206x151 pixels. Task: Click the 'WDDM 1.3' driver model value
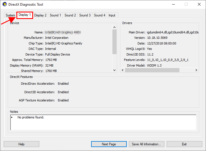pos(154,65)
